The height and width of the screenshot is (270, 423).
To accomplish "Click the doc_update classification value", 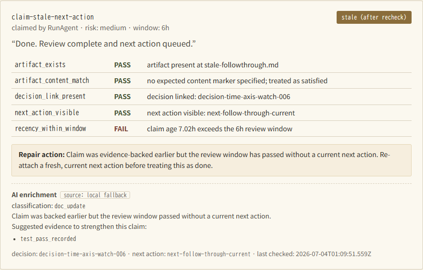I will [x=70, y=206].
